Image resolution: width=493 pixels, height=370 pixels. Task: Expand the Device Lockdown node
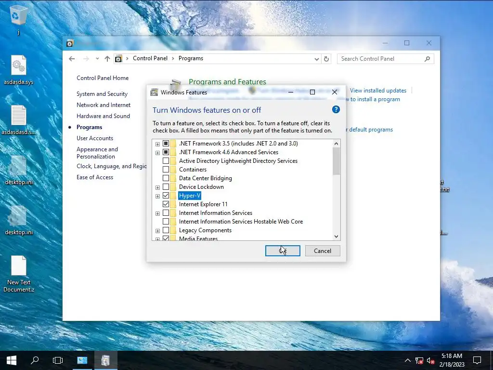(x=157, y=187)
